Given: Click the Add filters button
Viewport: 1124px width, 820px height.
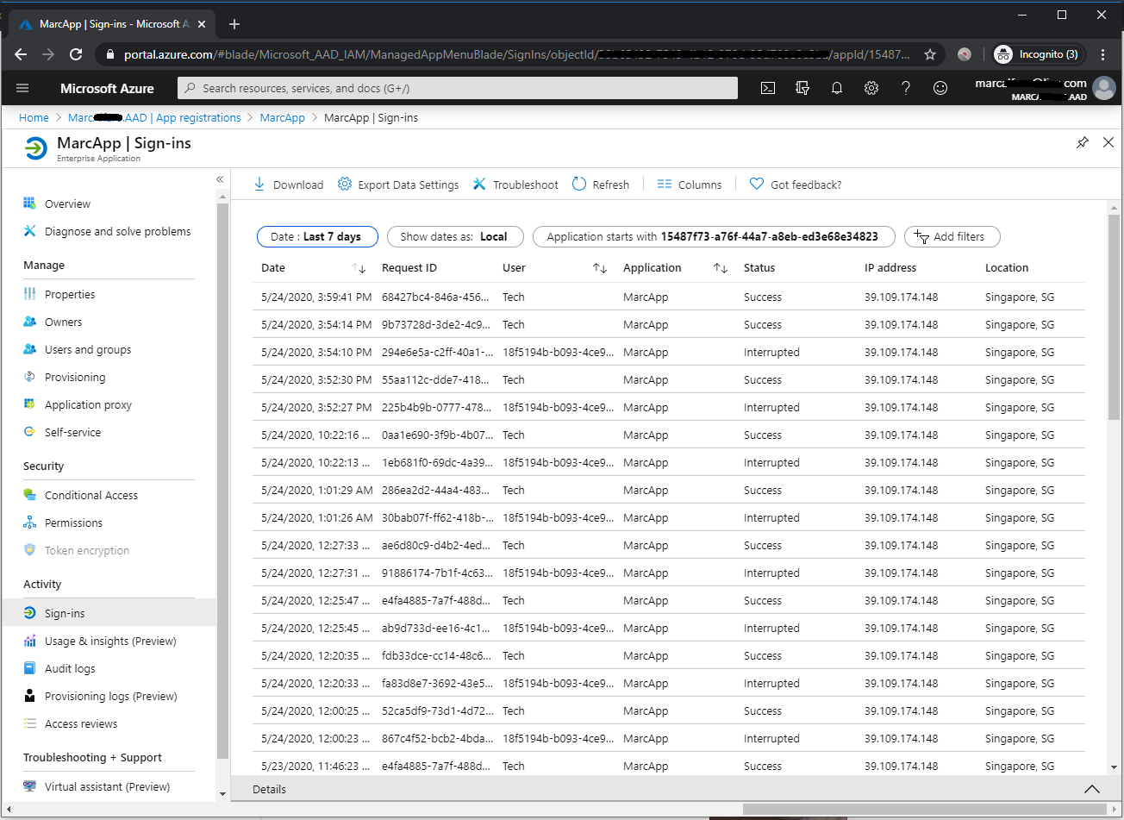Looking at the screenshot, I should [x=952, y=236].
